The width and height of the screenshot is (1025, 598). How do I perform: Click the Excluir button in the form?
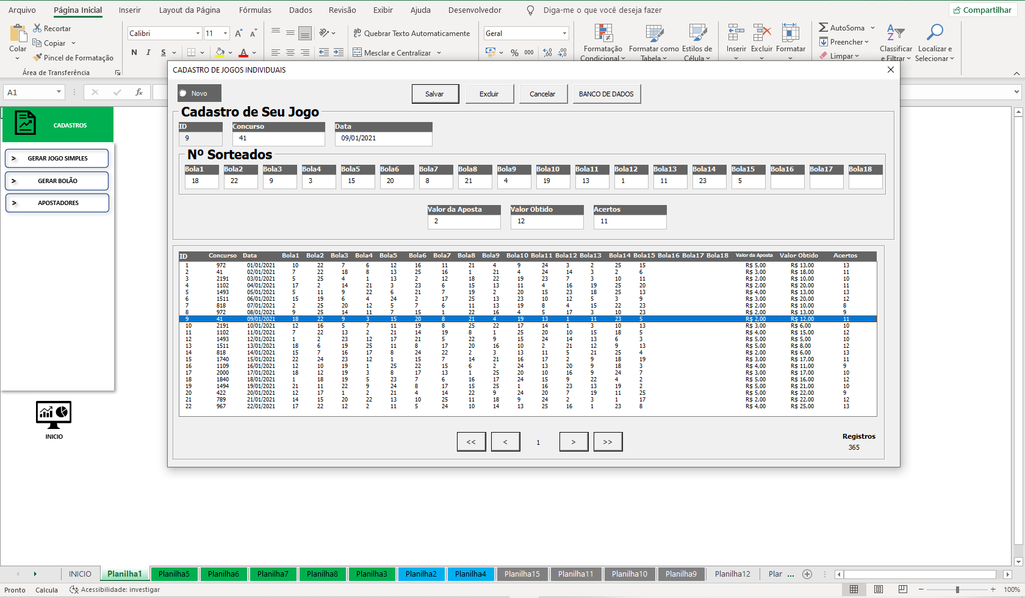click(489, 94)
